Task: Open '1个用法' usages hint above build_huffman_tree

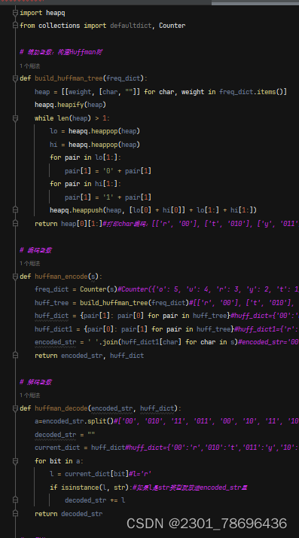Action: coord(30,66)
